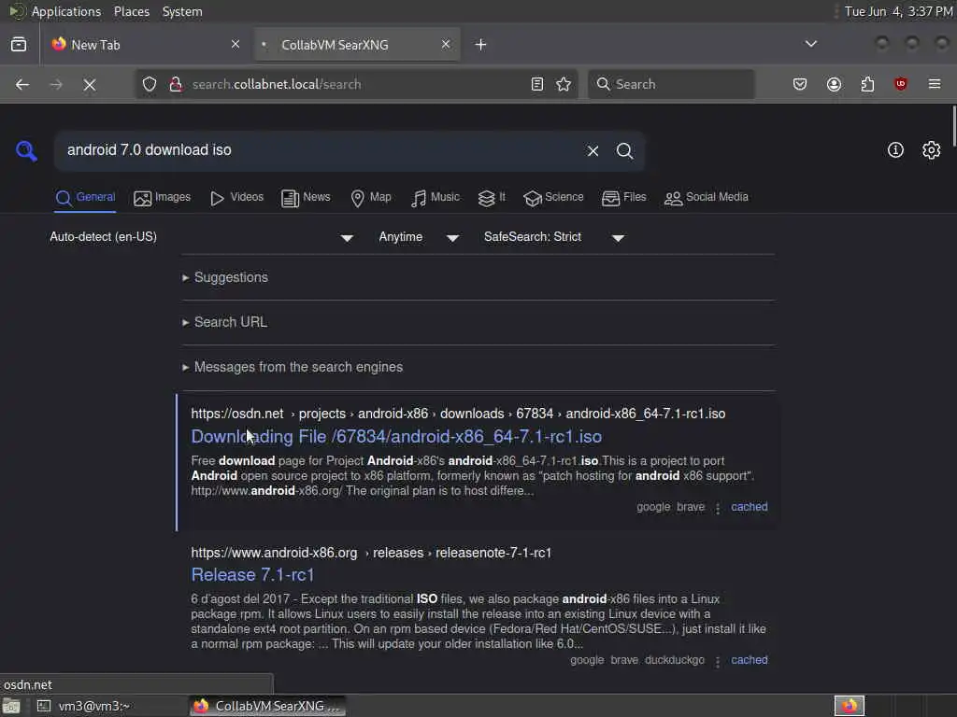Select the It search category
The image size is (957, 717).
[x=492, y=198]
